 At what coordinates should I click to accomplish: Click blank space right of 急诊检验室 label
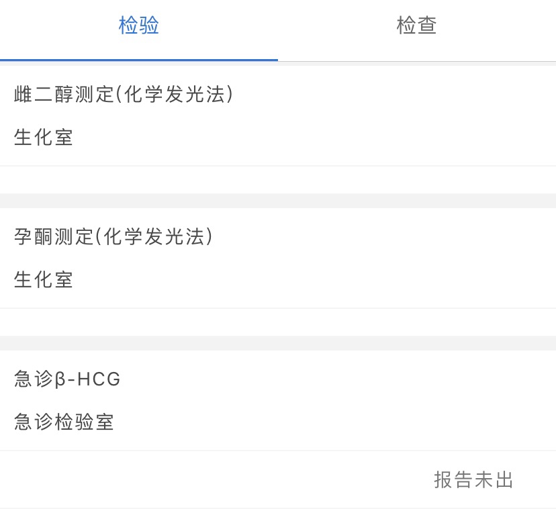336,422
